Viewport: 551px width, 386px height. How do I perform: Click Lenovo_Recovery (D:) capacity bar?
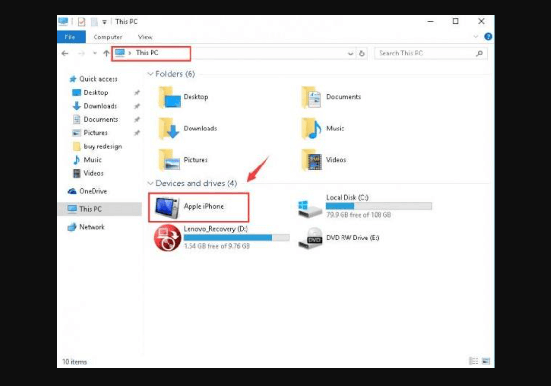236,238
